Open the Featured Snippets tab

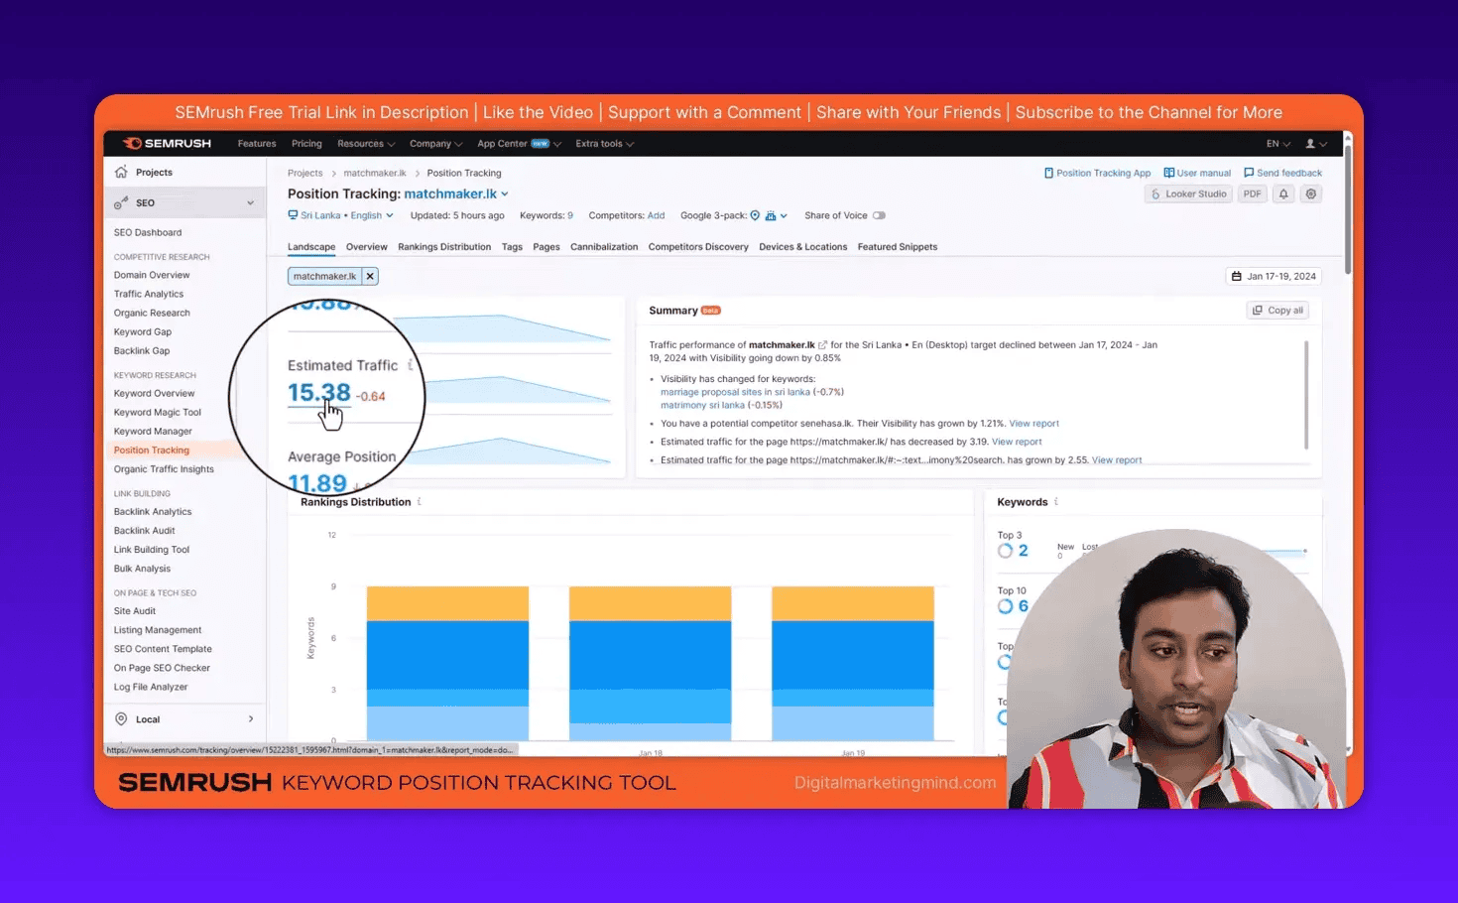[x=897, y=247]
